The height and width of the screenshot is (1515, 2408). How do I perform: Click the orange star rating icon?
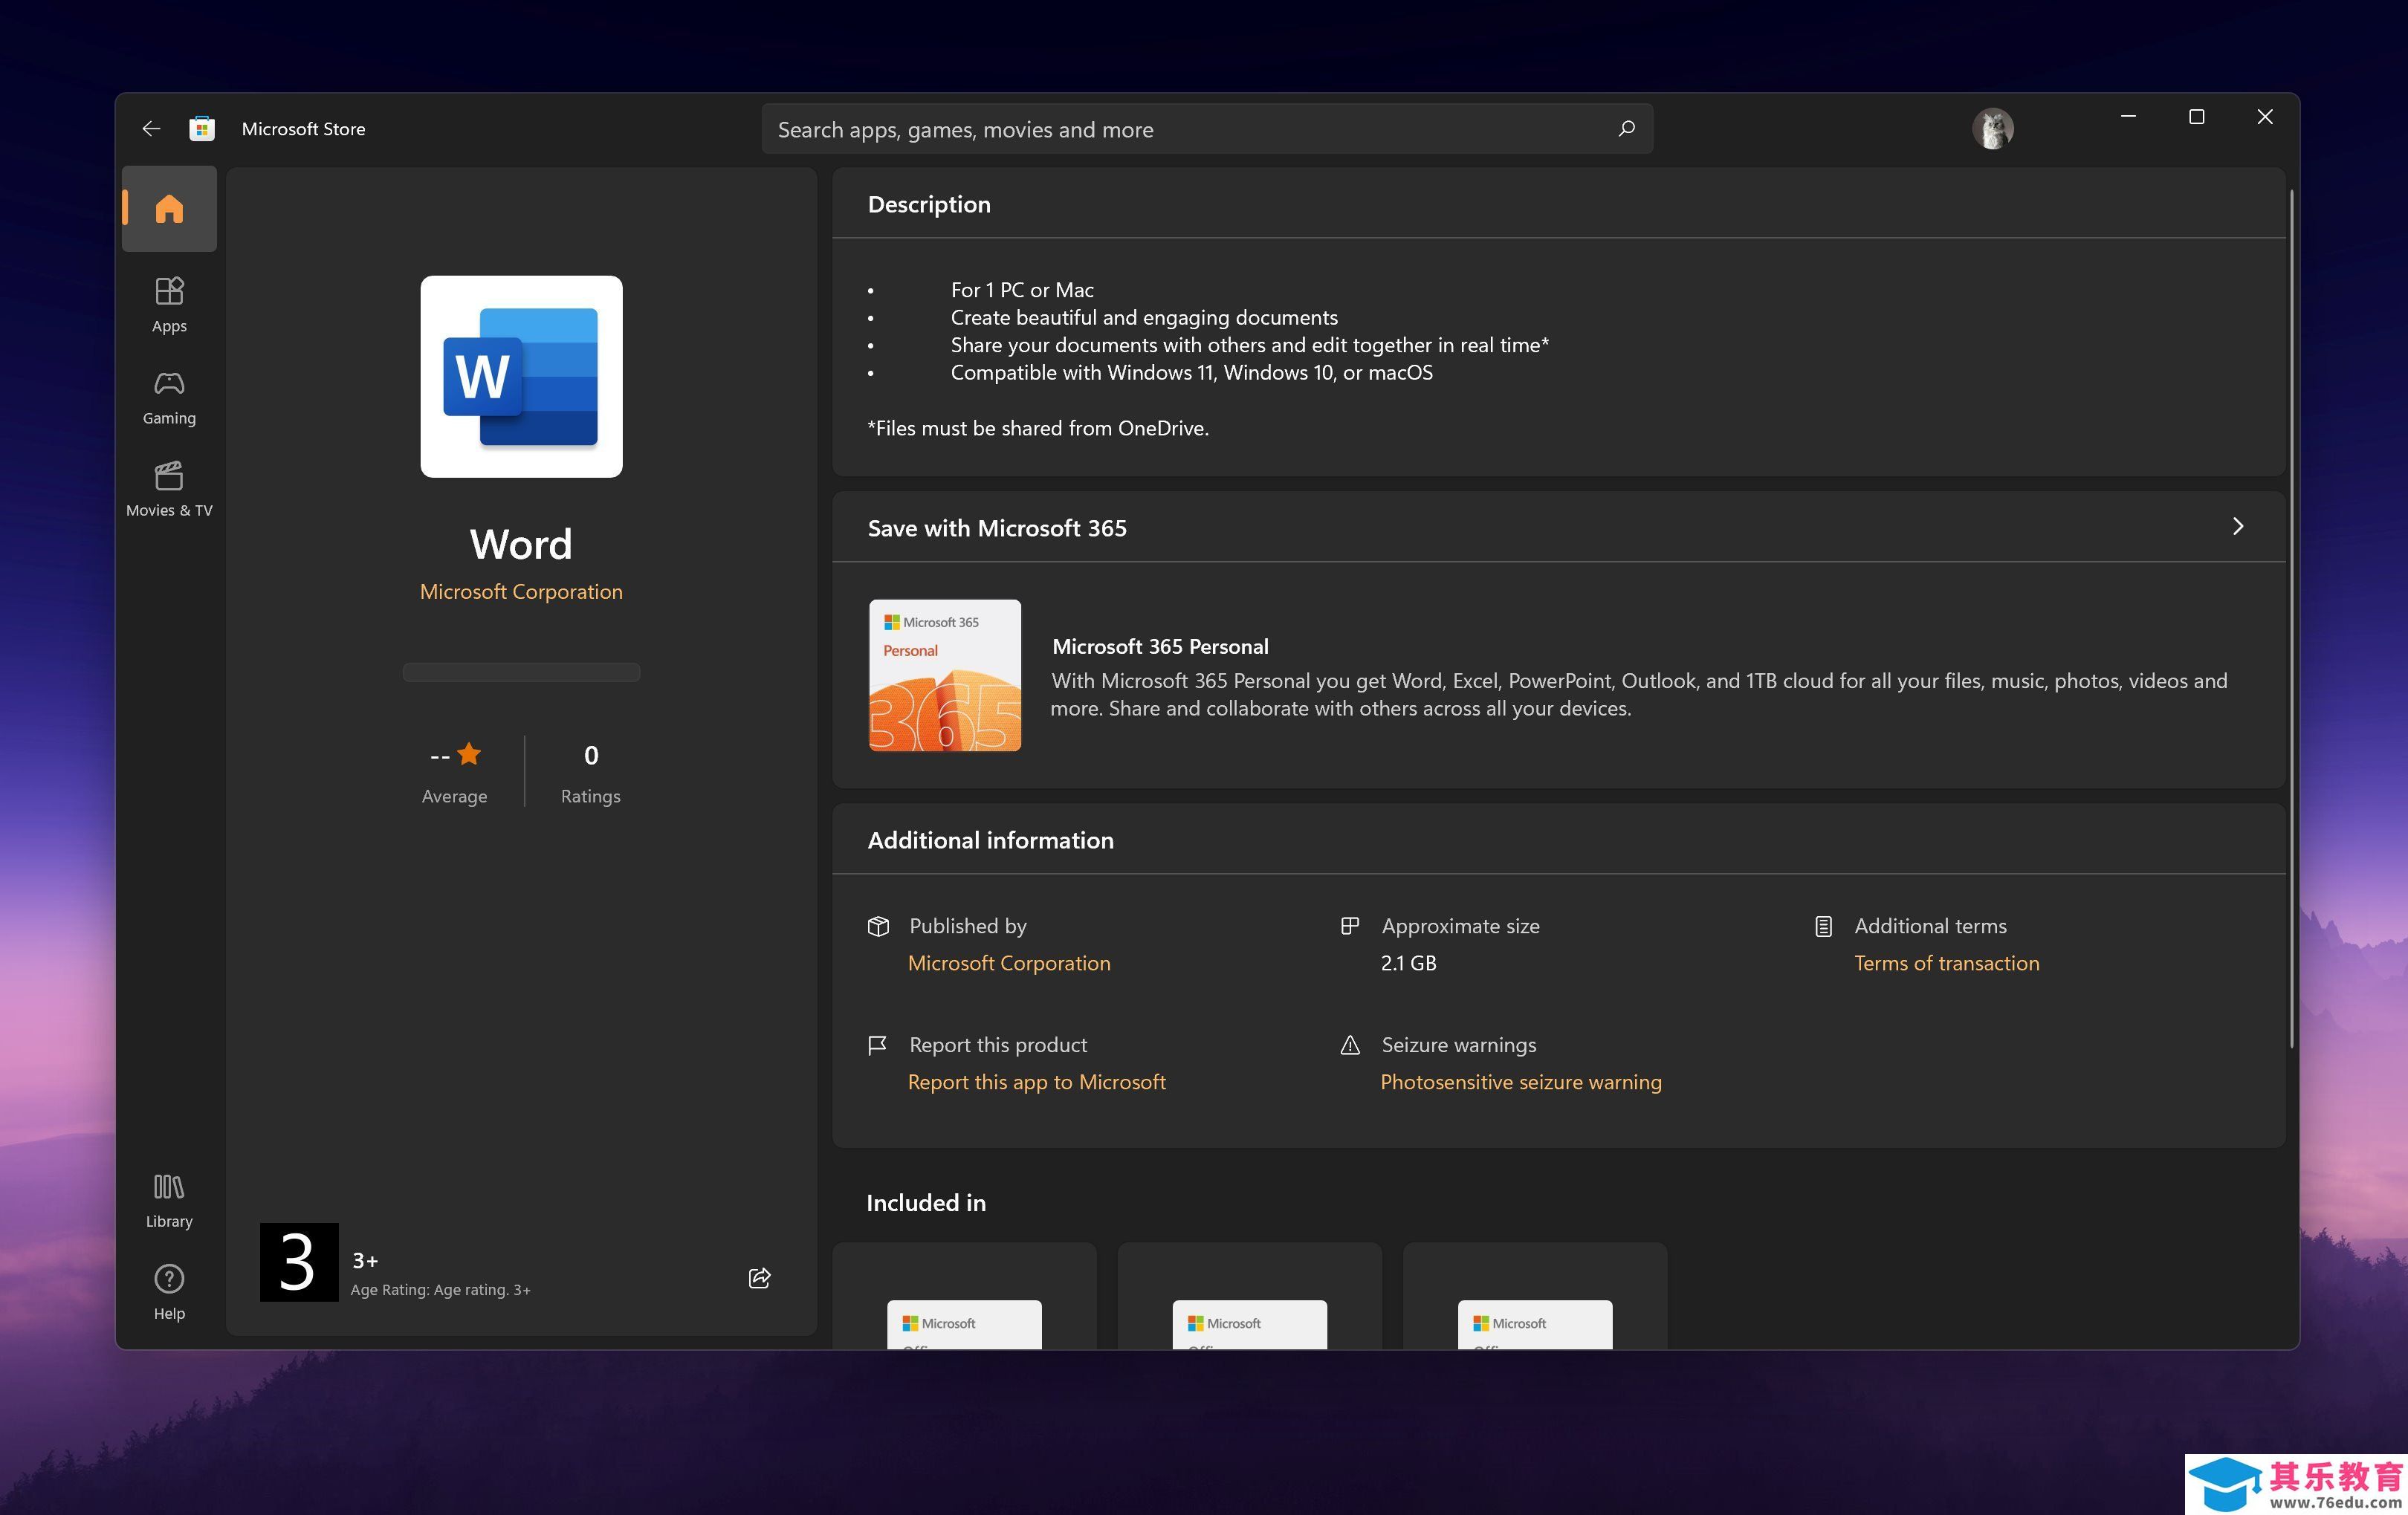(x=469, y=754)
